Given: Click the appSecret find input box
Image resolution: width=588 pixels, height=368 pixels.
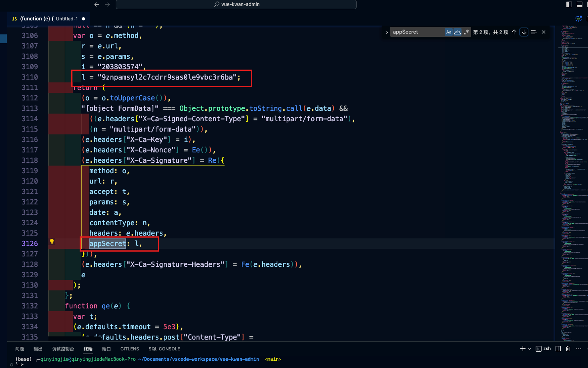Looking at the screenshot, I should [x=417, y=32].
